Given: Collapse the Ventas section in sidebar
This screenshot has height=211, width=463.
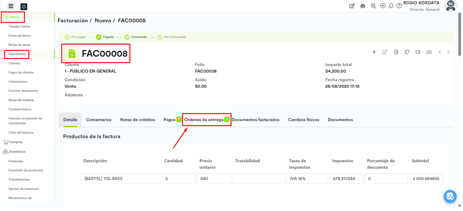Looking at the screenshot, I should pos(14,17).
